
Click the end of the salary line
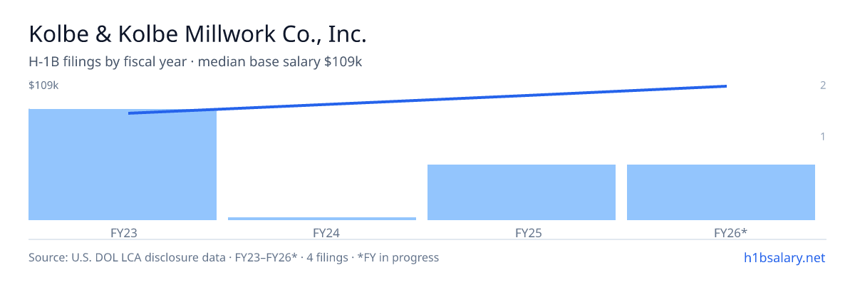click(725, 86)
